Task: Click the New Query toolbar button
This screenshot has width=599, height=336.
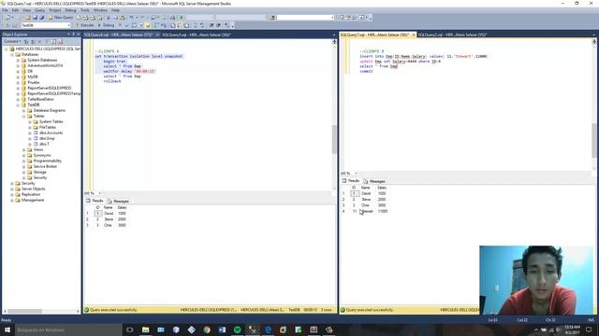Action: 61,18
